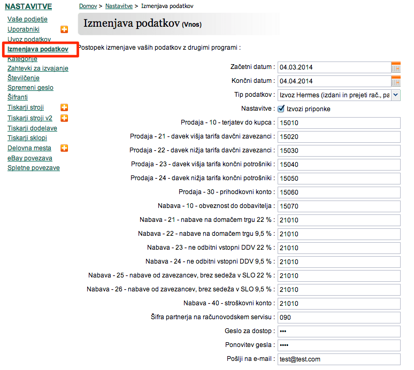The image size is (414, 370).
Task: Click the Končni datum input field
Action: (x=334, y=81)
